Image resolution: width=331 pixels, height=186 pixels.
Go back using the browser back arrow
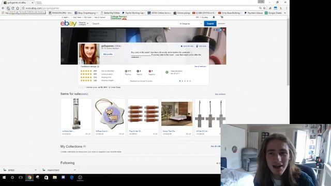point(3,8)
